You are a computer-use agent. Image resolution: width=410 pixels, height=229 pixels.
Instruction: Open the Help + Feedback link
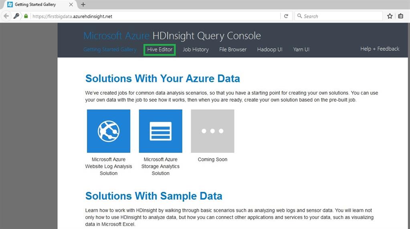(x=380, y=49)
